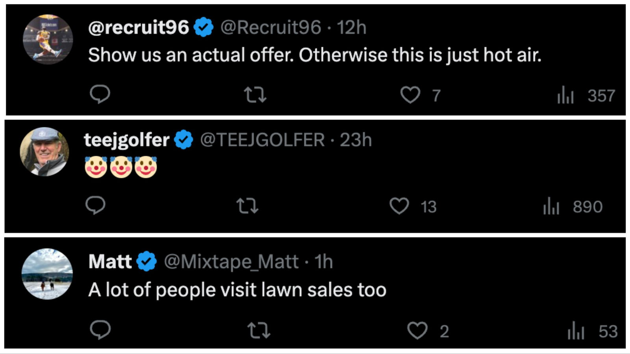Go to @Mixtape_Matt profile handle
This screenshot has width=630, height=354.
tap(231, 262)
